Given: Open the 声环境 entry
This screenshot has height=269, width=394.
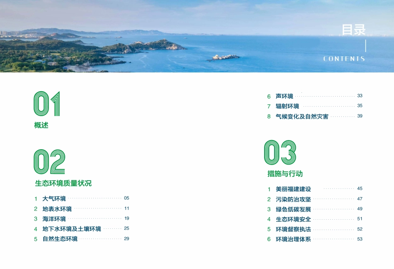Looking at the screenshot, I should click(x=285, y=96).
